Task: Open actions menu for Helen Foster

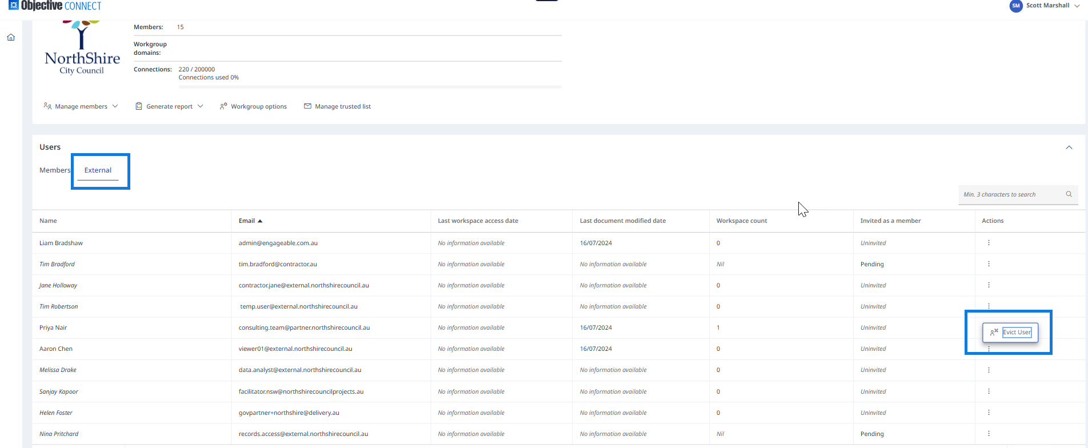Action: tap(989, 413)
